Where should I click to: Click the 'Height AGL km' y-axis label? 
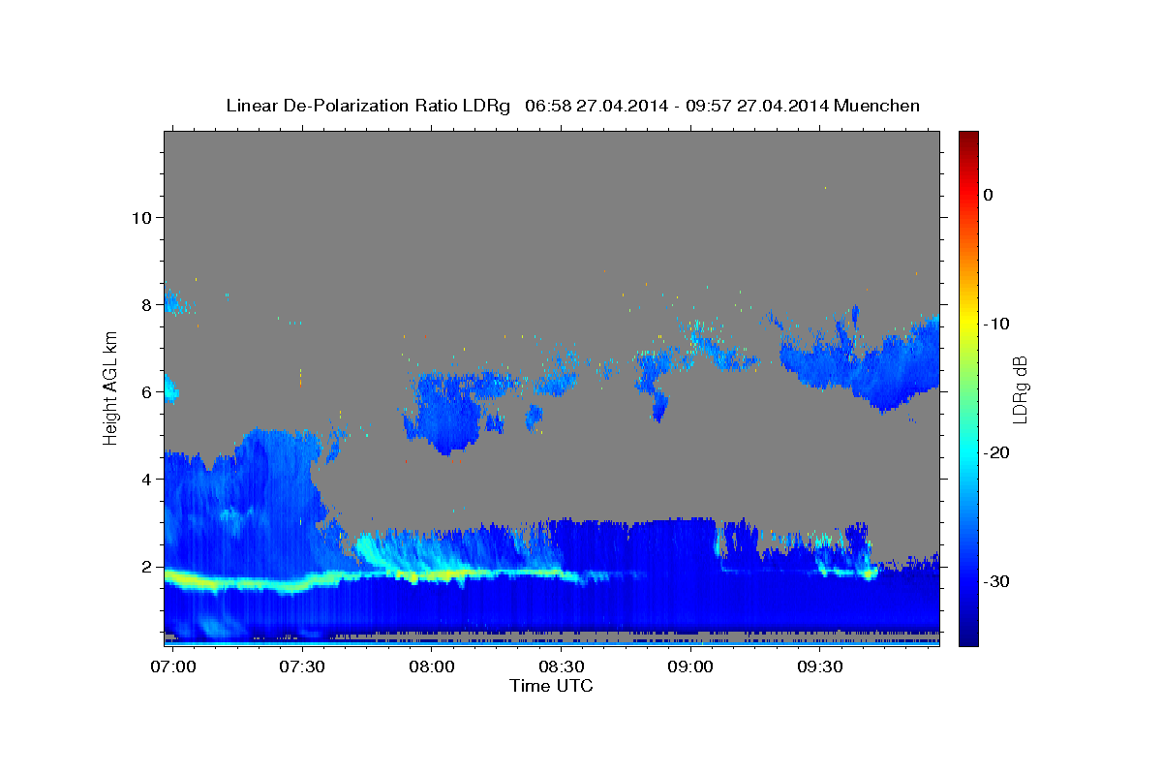[x=110, y=387]
